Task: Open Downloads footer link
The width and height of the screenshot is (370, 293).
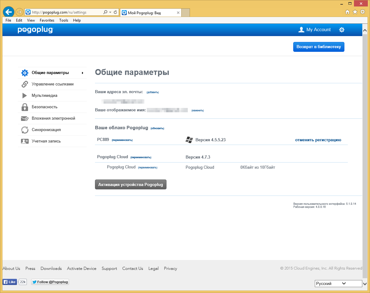Action: [51, 268]
